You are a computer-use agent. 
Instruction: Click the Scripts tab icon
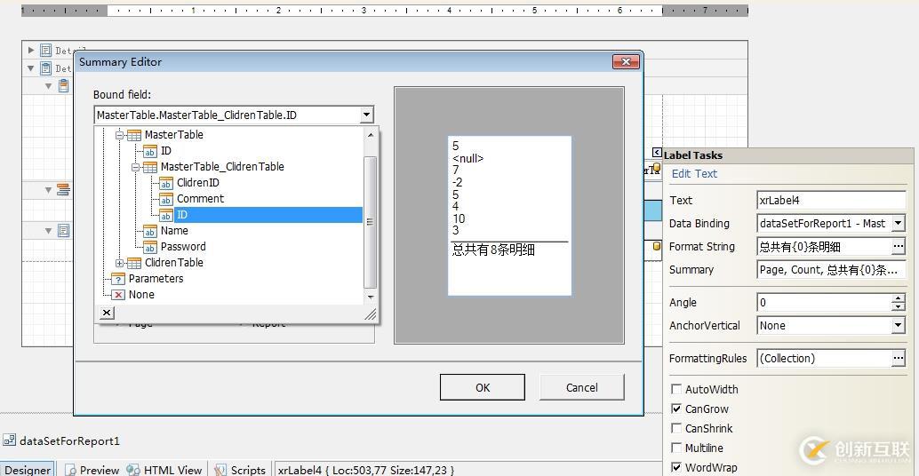point(220,470)
